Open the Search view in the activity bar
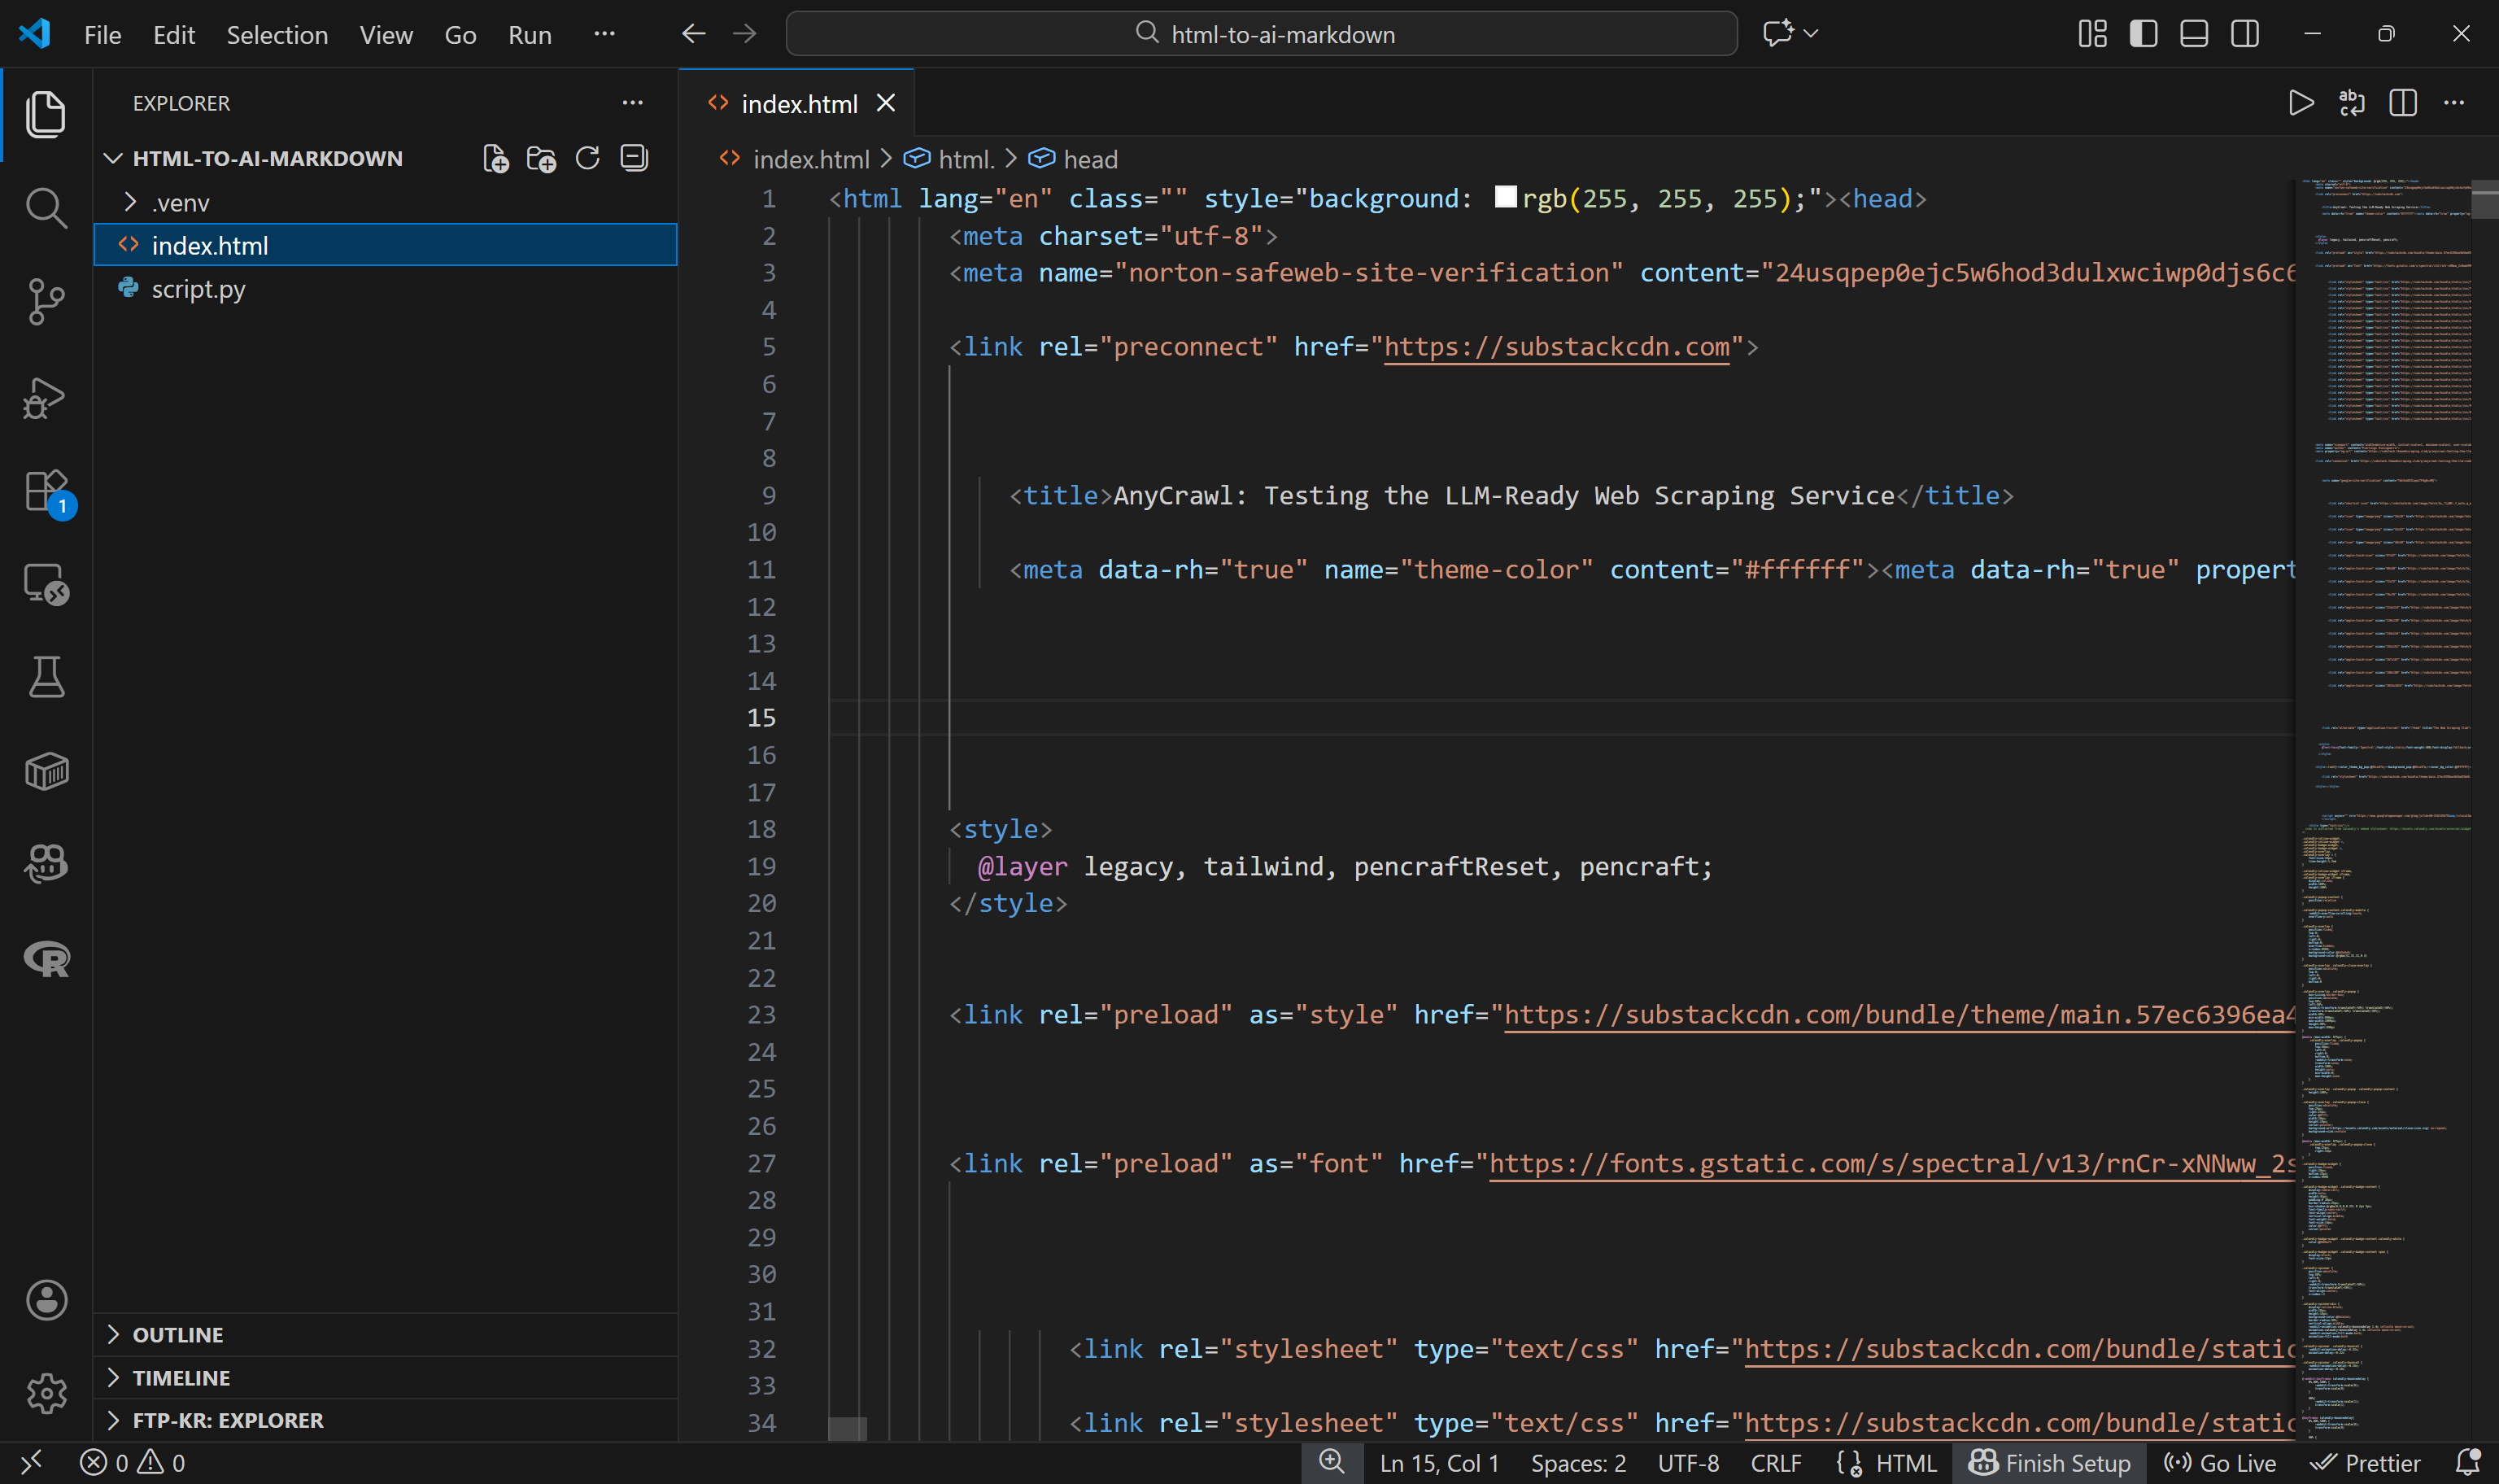 tap(46, 208)
